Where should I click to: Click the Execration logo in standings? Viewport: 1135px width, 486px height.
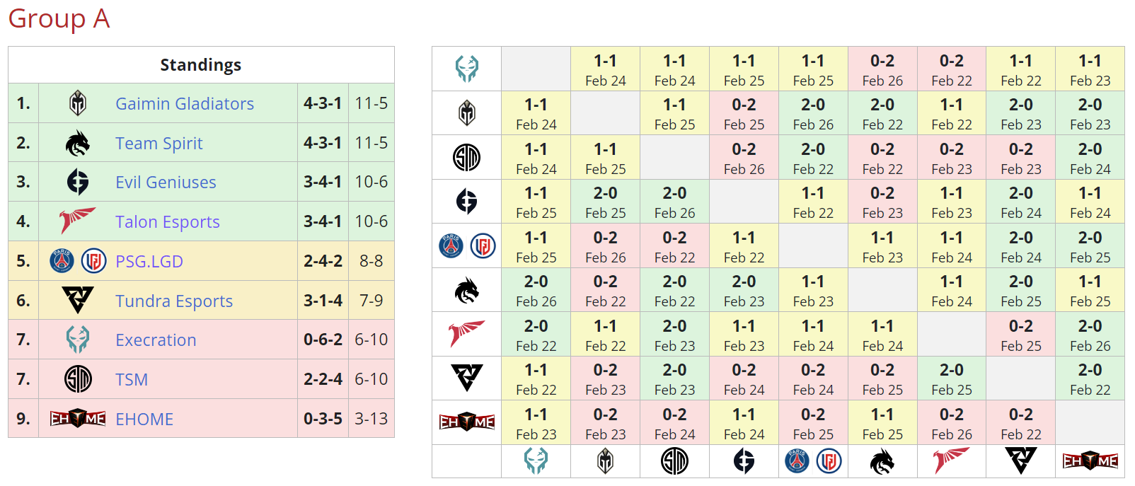click(78, 340)
